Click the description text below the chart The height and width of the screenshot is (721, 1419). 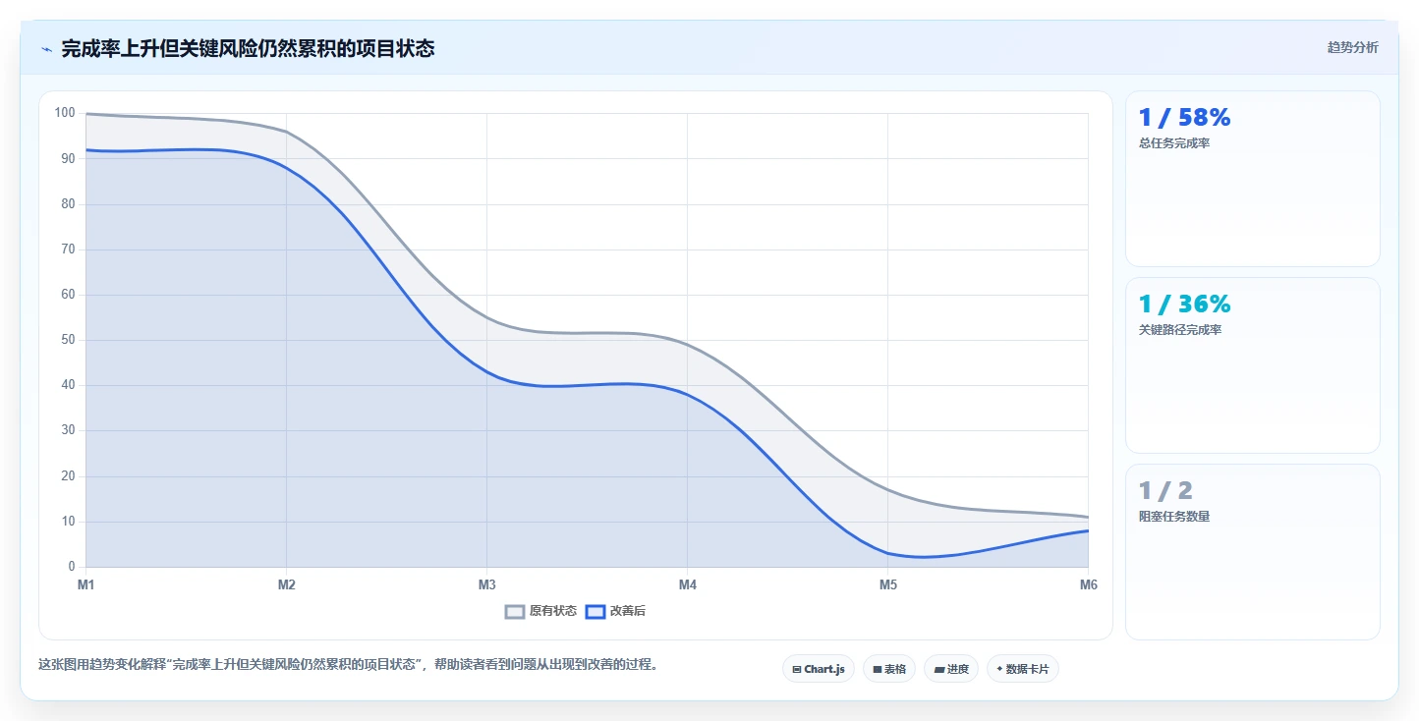click(348, 665)
